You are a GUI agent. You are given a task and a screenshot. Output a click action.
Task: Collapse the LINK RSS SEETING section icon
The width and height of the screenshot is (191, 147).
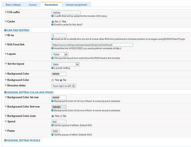5,30
